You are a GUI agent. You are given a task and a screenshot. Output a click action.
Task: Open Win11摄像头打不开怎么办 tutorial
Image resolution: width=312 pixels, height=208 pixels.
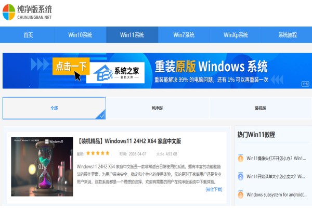276,159
